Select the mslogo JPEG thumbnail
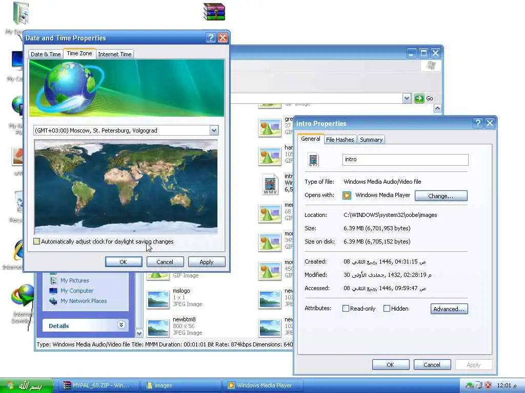Image resolution: width=525 pixels, height=393 pixels. (x=158, y=299)
